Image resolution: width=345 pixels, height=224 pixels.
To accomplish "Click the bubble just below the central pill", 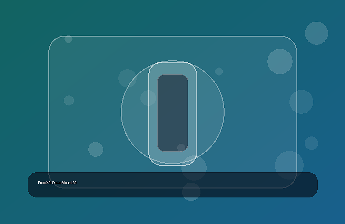I will tap(194, 168).
